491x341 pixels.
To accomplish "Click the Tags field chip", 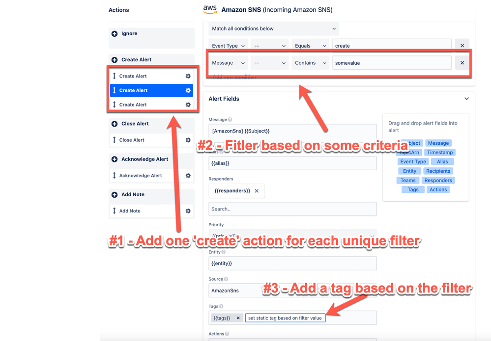I will pyautogui.click(x=413, y=190).
